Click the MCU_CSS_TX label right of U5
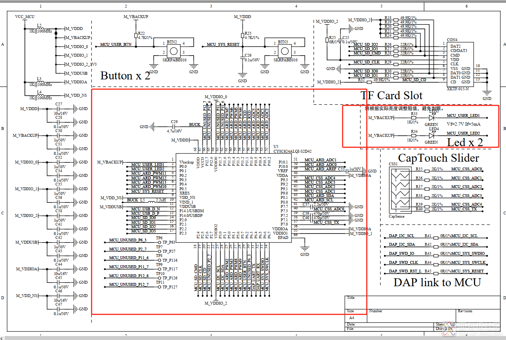 (x=326, y=222)
